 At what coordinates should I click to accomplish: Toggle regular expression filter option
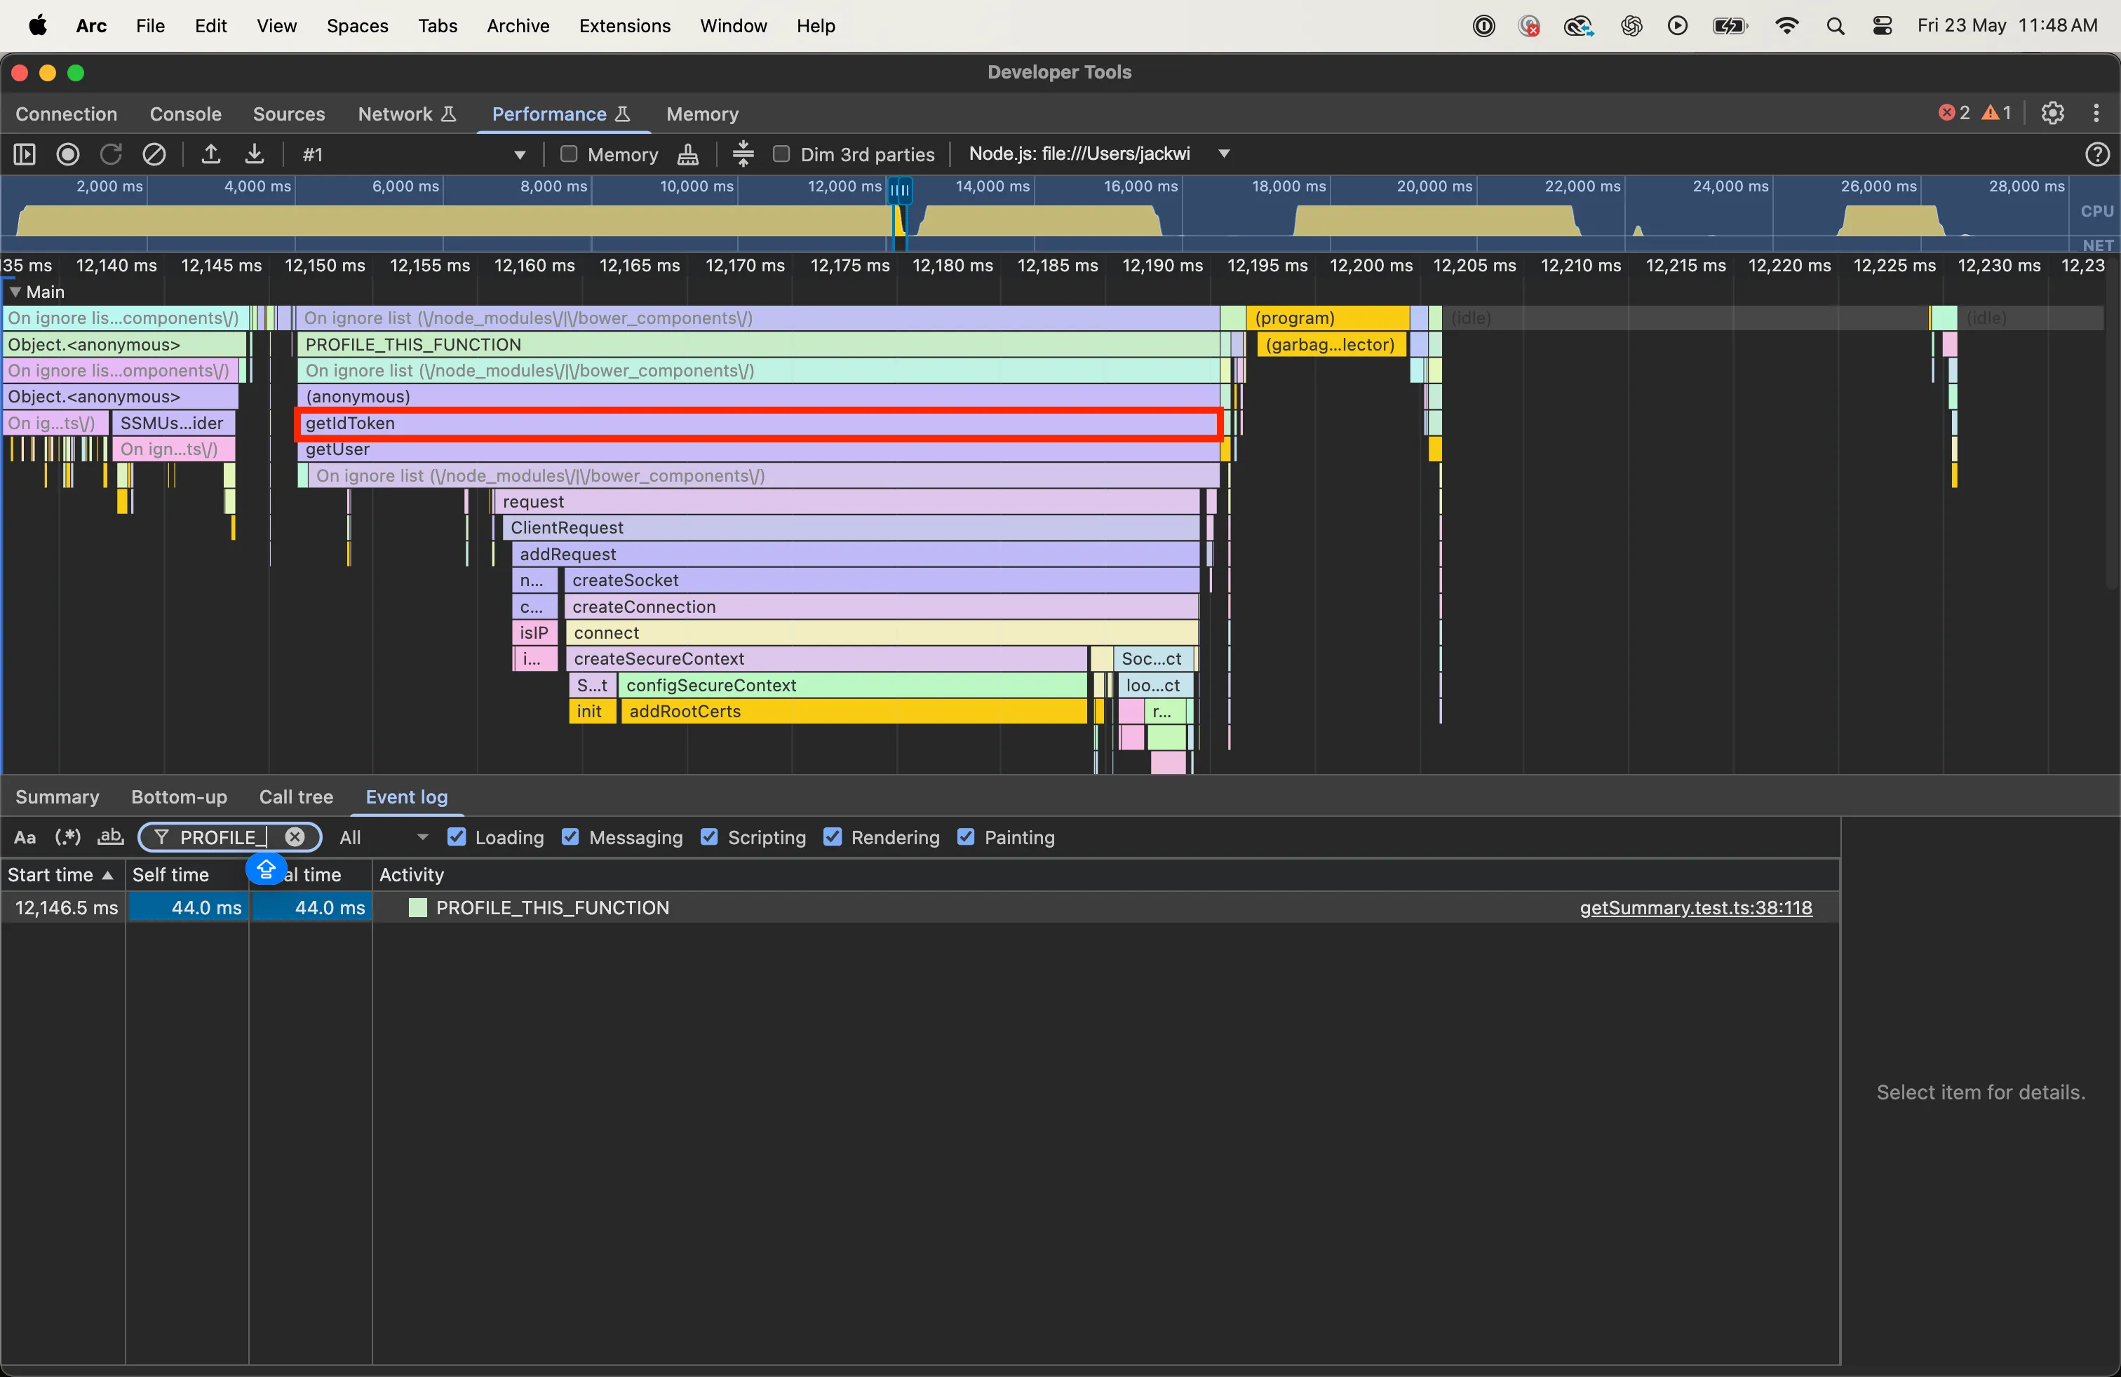click(x=68, y=837)
